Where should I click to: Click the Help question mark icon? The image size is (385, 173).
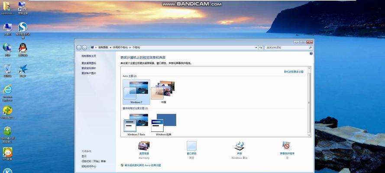pos(311,54)
